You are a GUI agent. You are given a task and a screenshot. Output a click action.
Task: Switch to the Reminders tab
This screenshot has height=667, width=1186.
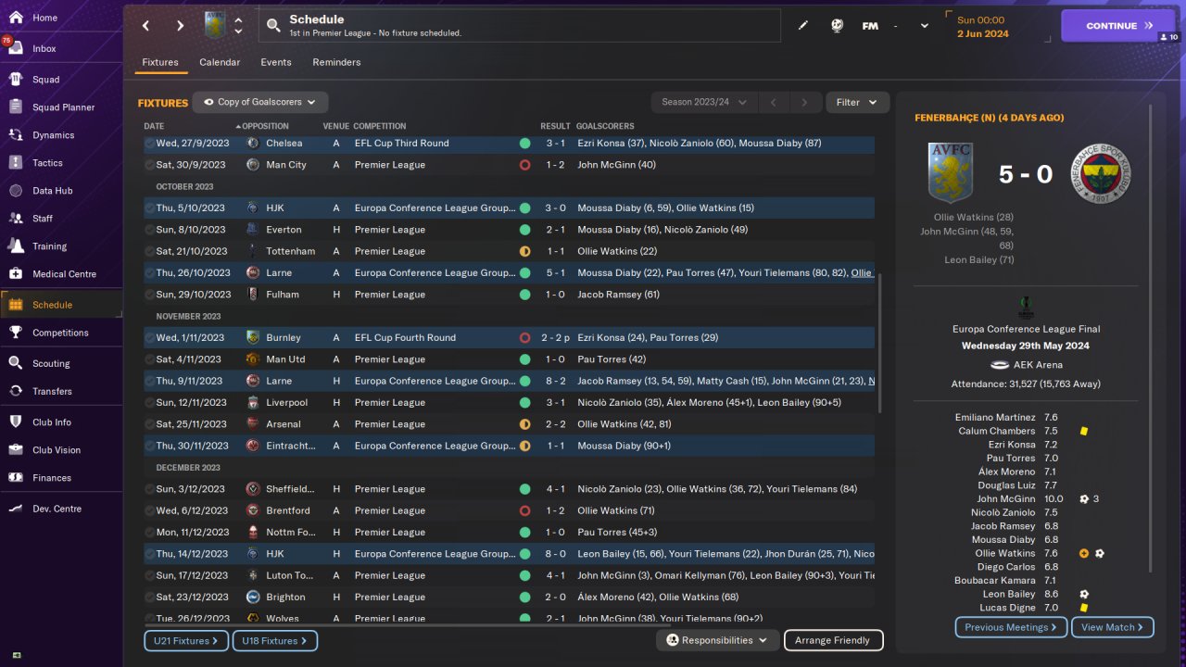tap(336, 63)
